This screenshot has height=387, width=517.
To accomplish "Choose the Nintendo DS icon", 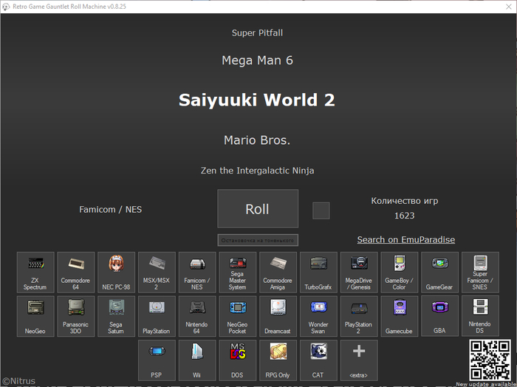I will click(480, 316).
